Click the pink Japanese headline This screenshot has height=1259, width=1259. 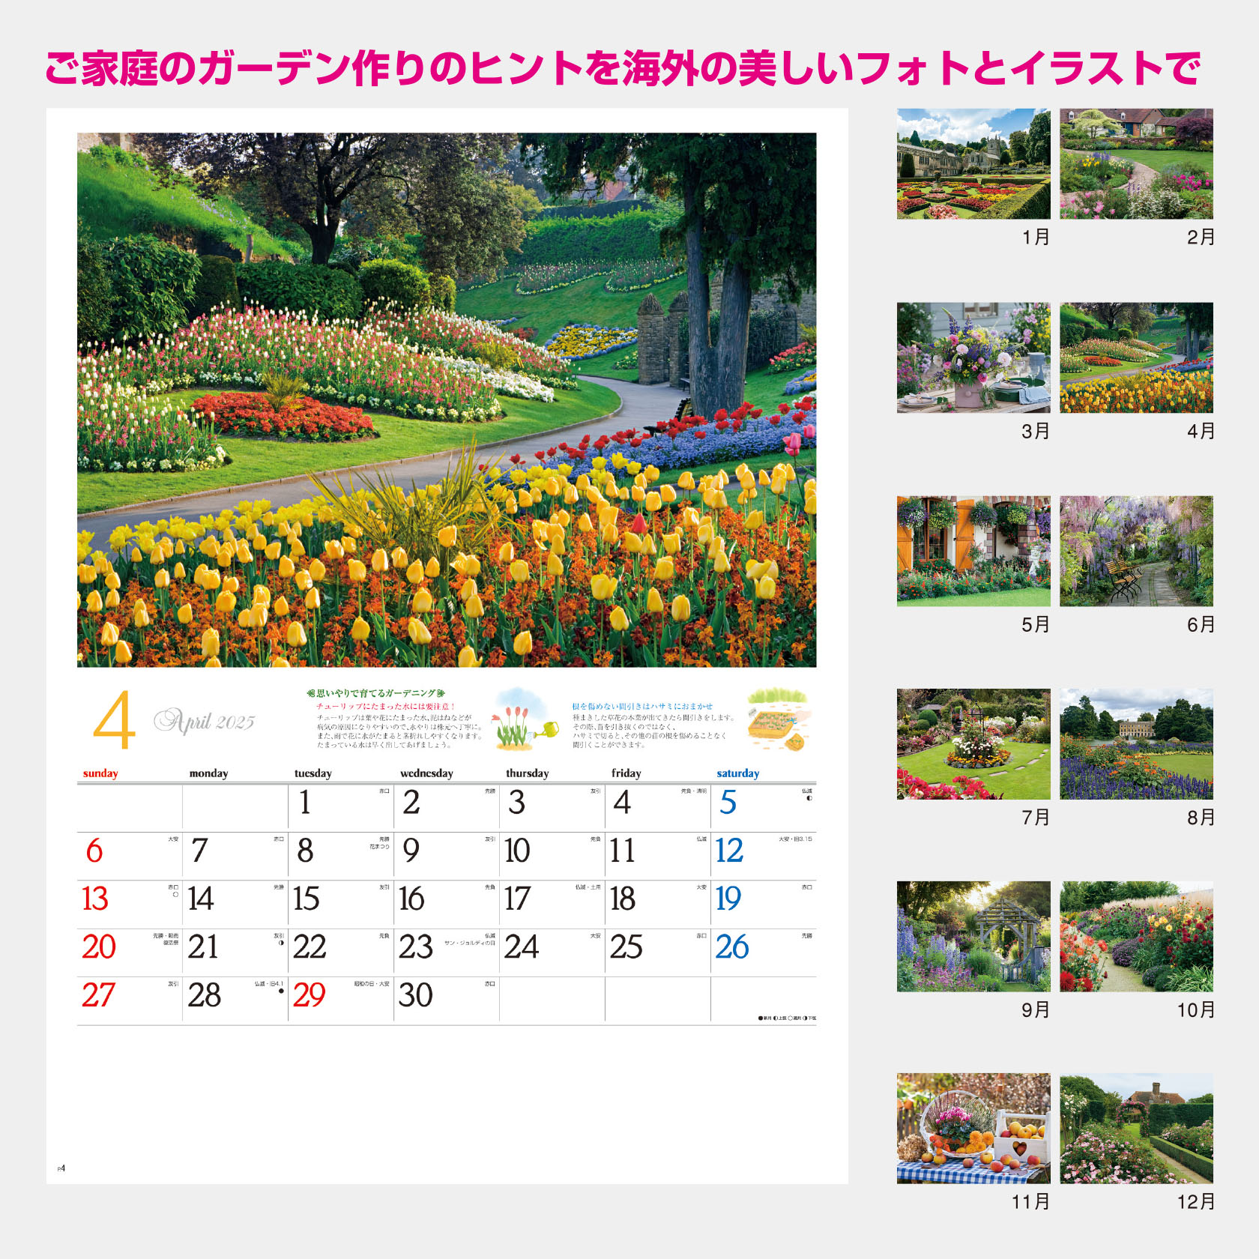[623, 68]
